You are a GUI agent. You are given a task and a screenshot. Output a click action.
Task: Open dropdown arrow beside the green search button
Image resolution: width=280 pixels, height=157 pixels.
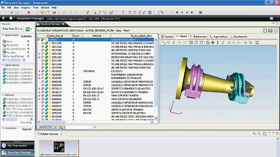point(32,29)
